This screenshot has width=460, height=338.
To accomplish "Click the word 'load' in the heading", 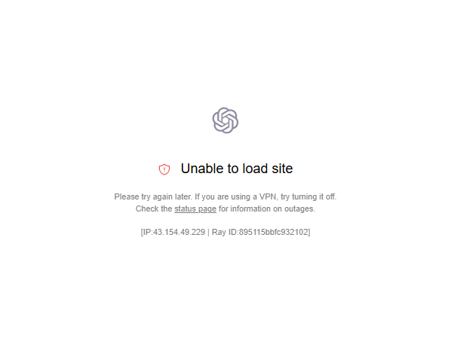I will pos(255,169).
